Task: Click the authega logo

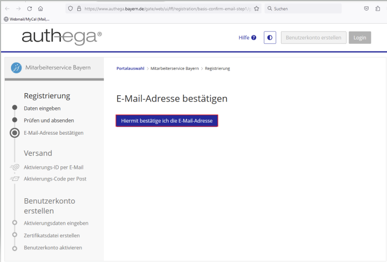Action: click(62, 37)
